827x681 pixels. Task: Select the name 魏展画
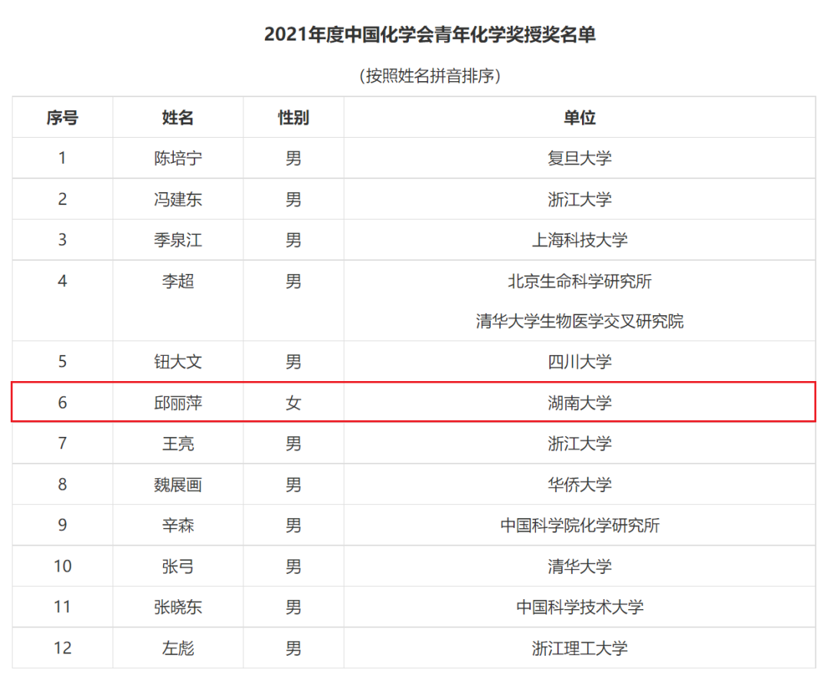(178, 484)
